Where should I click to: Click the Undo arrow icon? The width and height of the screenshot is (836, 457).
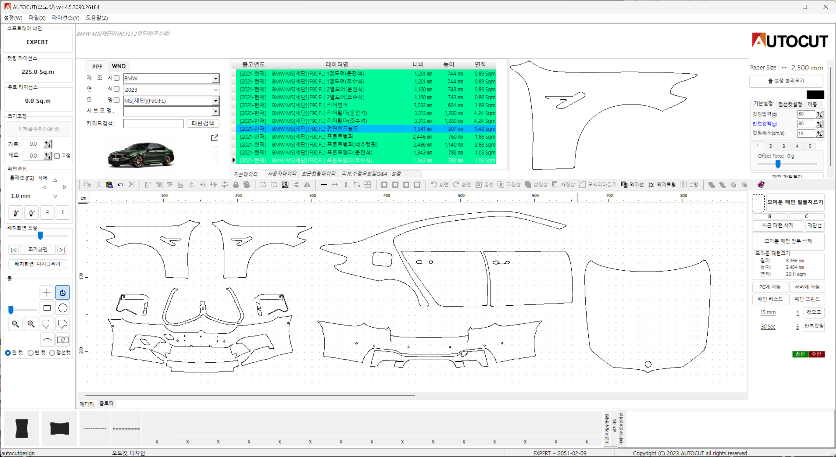[x=120, y=185]
